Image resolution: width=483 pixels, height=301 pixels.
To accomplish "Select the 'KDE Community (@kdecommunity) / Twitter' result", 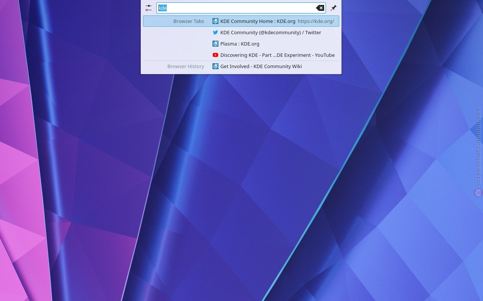I will pos(241,32).
